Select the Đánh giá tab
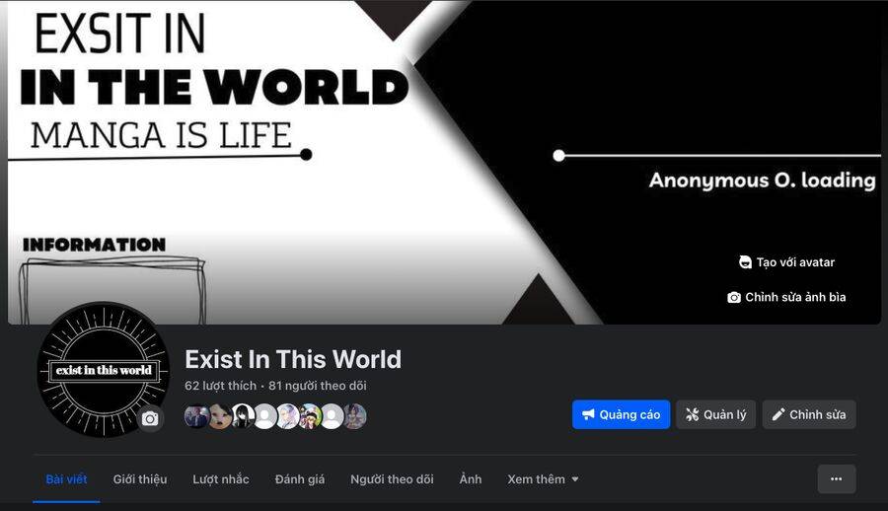The image size is (888, 511). click(x=300, y=479)
